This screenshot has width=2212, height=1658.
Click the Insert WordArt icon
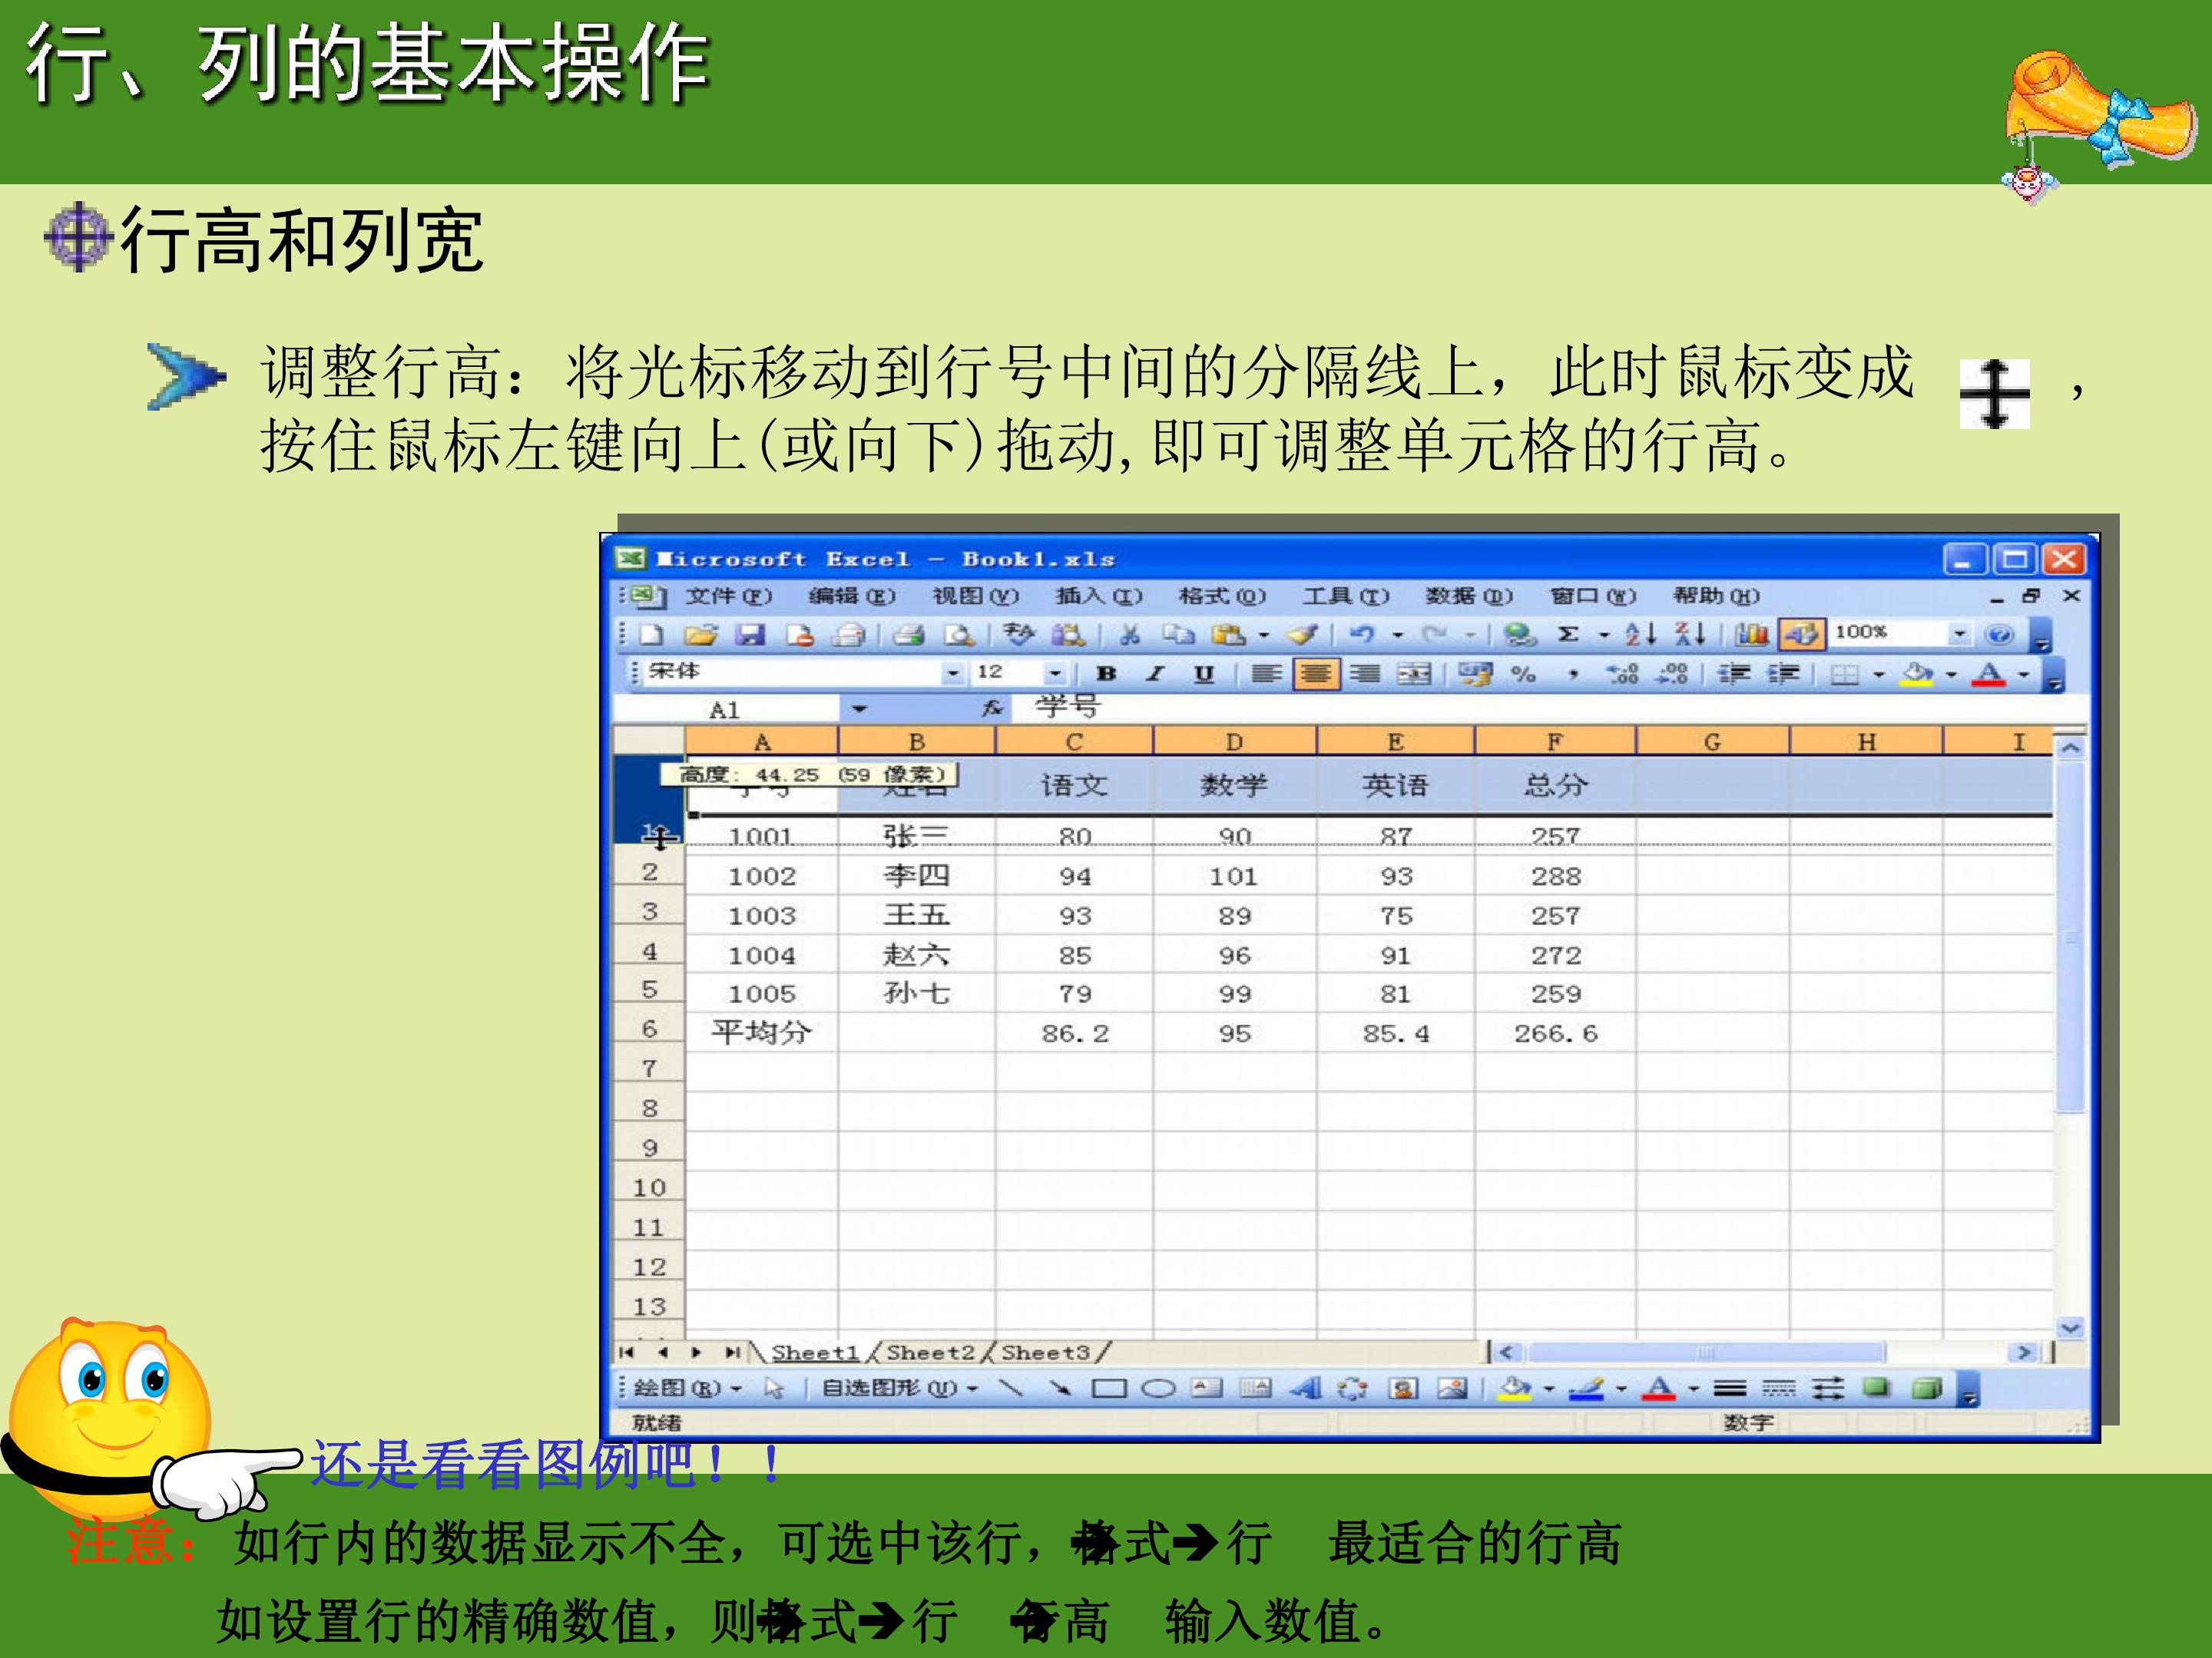(x=1305, y=1388)
